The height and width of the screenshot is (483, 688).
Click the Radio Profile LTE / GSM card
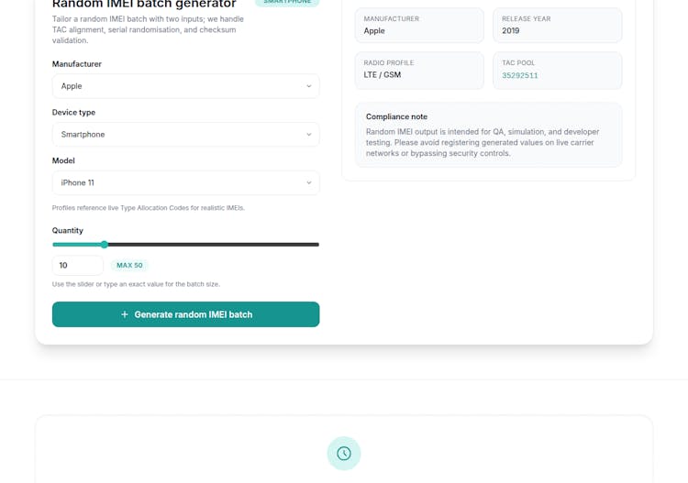[419, 70]
